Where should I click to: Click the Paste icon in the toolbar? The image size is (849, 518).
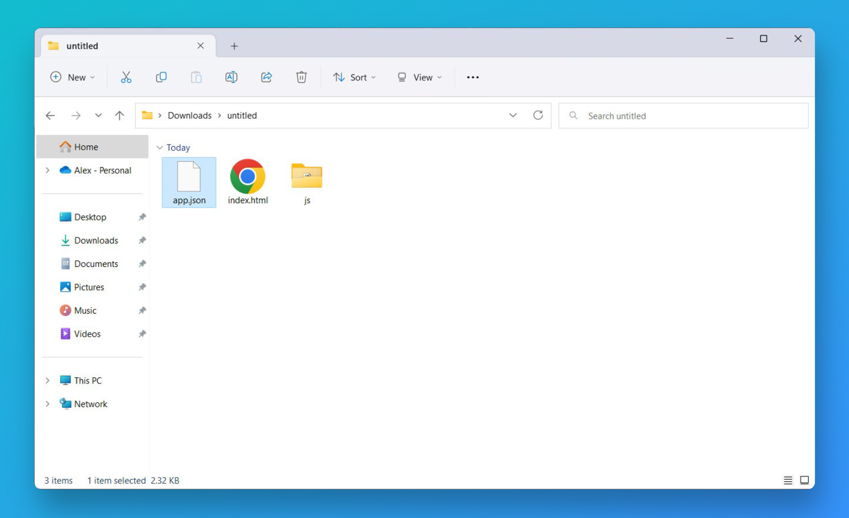[x=196, y=77]
